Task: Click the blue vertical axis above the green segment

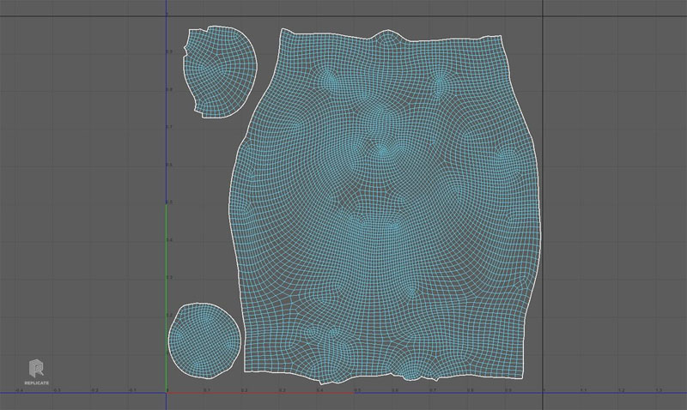Action: 167,103
